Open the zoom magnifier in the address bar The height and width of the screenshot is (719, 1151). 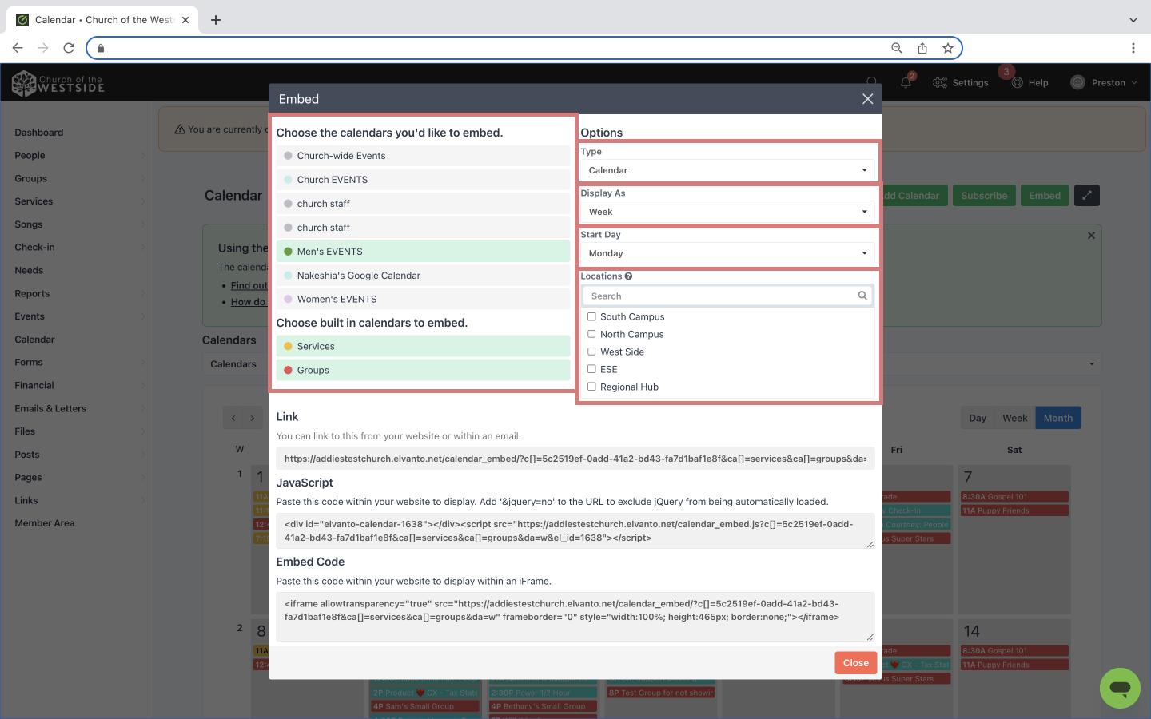(897, 48)
